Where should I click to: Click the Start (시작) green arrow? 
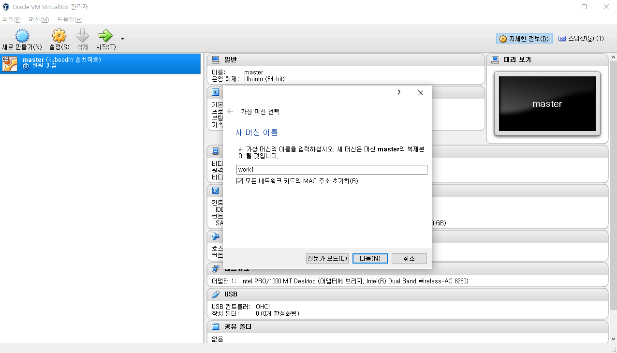pyautogui.click(x=105, y=36)
